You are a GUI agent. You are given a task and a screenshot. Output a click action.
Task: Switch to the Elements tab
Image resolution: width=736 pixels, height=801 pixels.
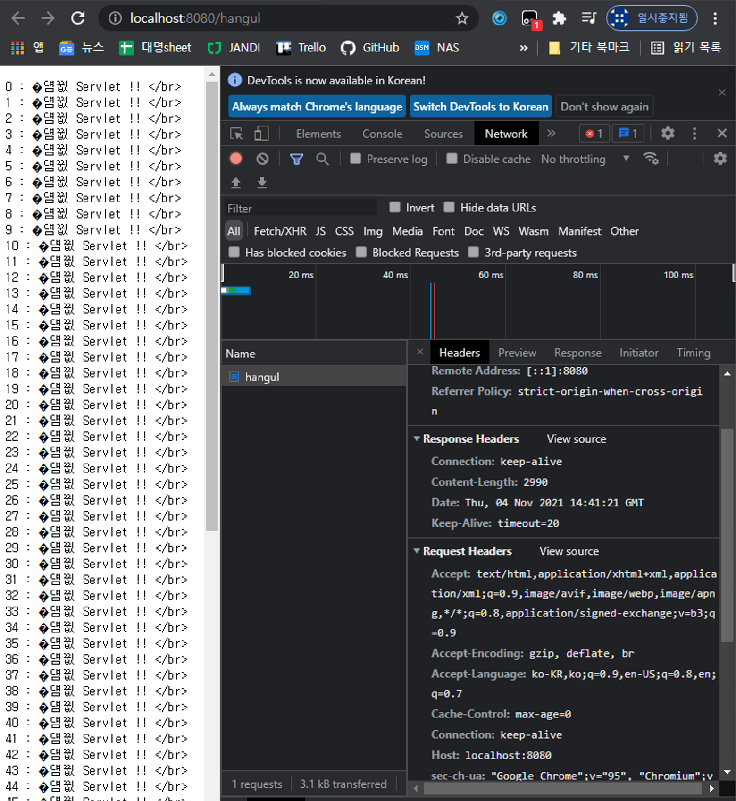[318, 134]
